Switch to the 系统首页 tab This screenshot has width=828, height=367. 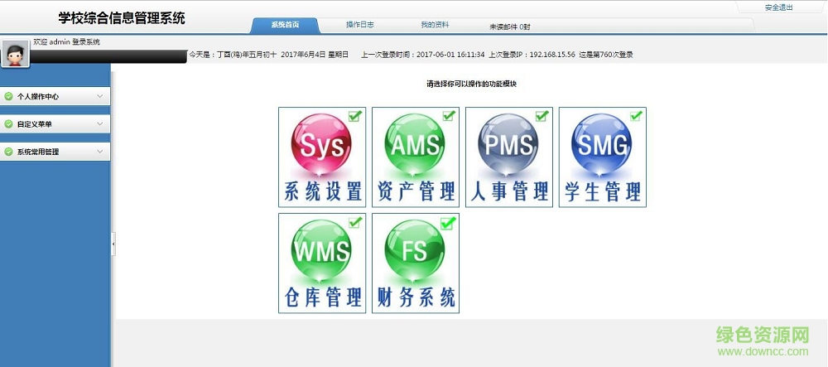(x=285, y=25)
